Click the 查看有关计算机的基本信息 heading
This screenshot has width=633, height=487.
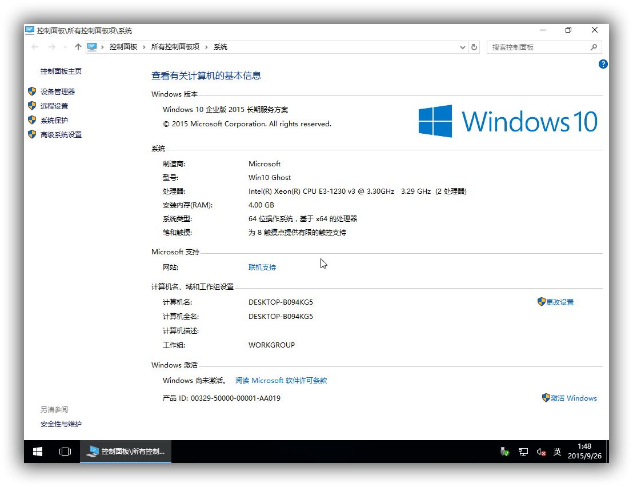[x=206, y=75]
